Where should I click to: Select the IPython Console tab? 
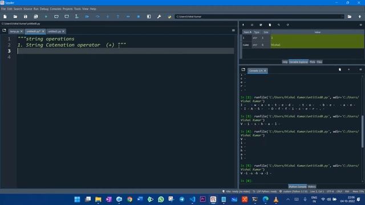pyautogui.click(x=298, y=187)
